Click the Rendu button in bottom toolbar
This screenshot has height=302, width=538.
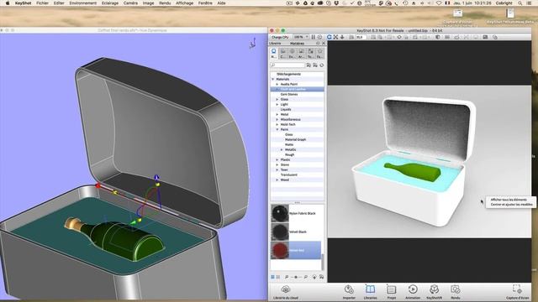pyautogui.click(x=456, y=292)
